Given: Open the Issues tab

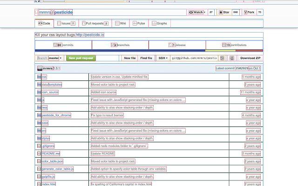Looking at the screenshot, I should click(66, 23).
